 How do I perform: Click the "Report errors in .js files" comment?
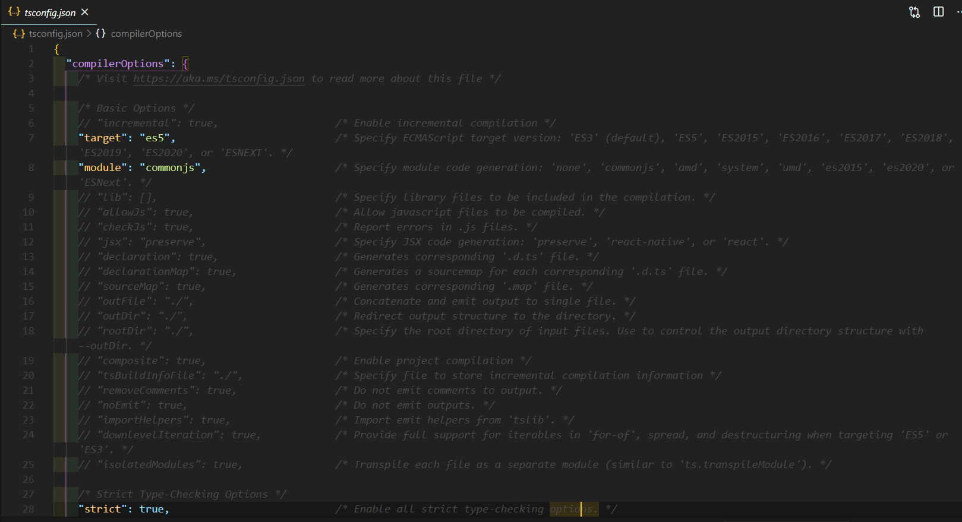point(436,227)
